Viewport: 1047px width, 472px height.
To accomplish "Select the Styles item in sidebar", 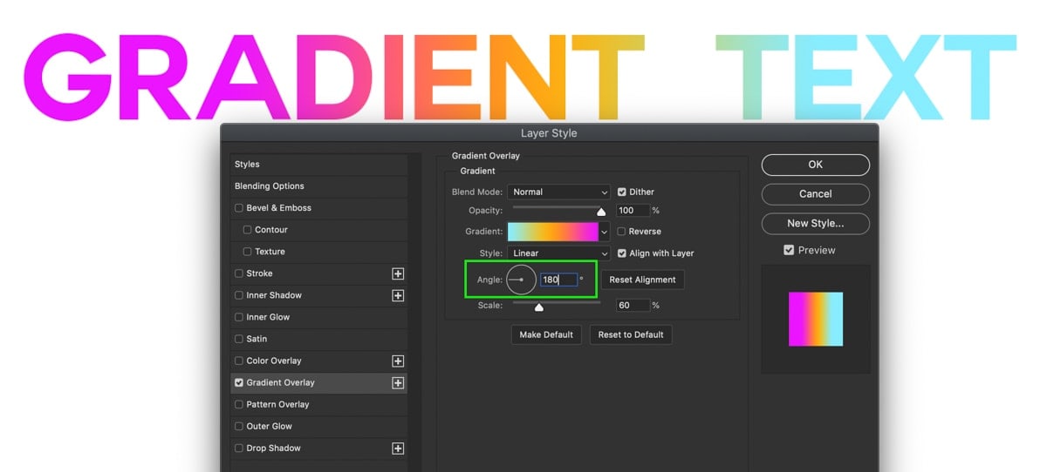I will point(318,165).
